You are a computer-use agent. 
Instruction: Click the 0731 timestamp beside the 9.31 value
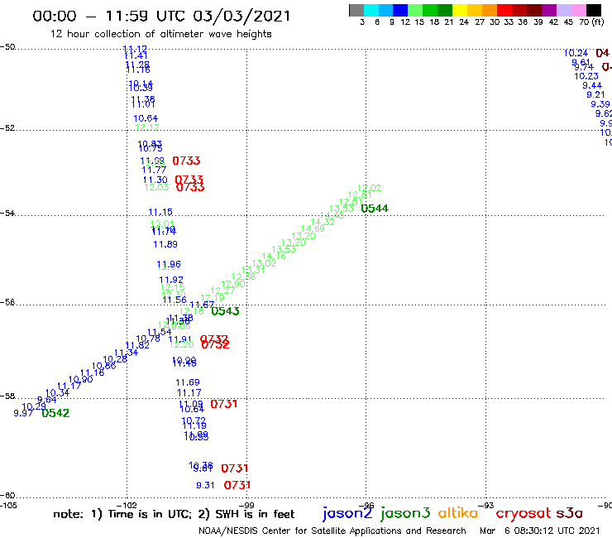(x=237, y=485)
